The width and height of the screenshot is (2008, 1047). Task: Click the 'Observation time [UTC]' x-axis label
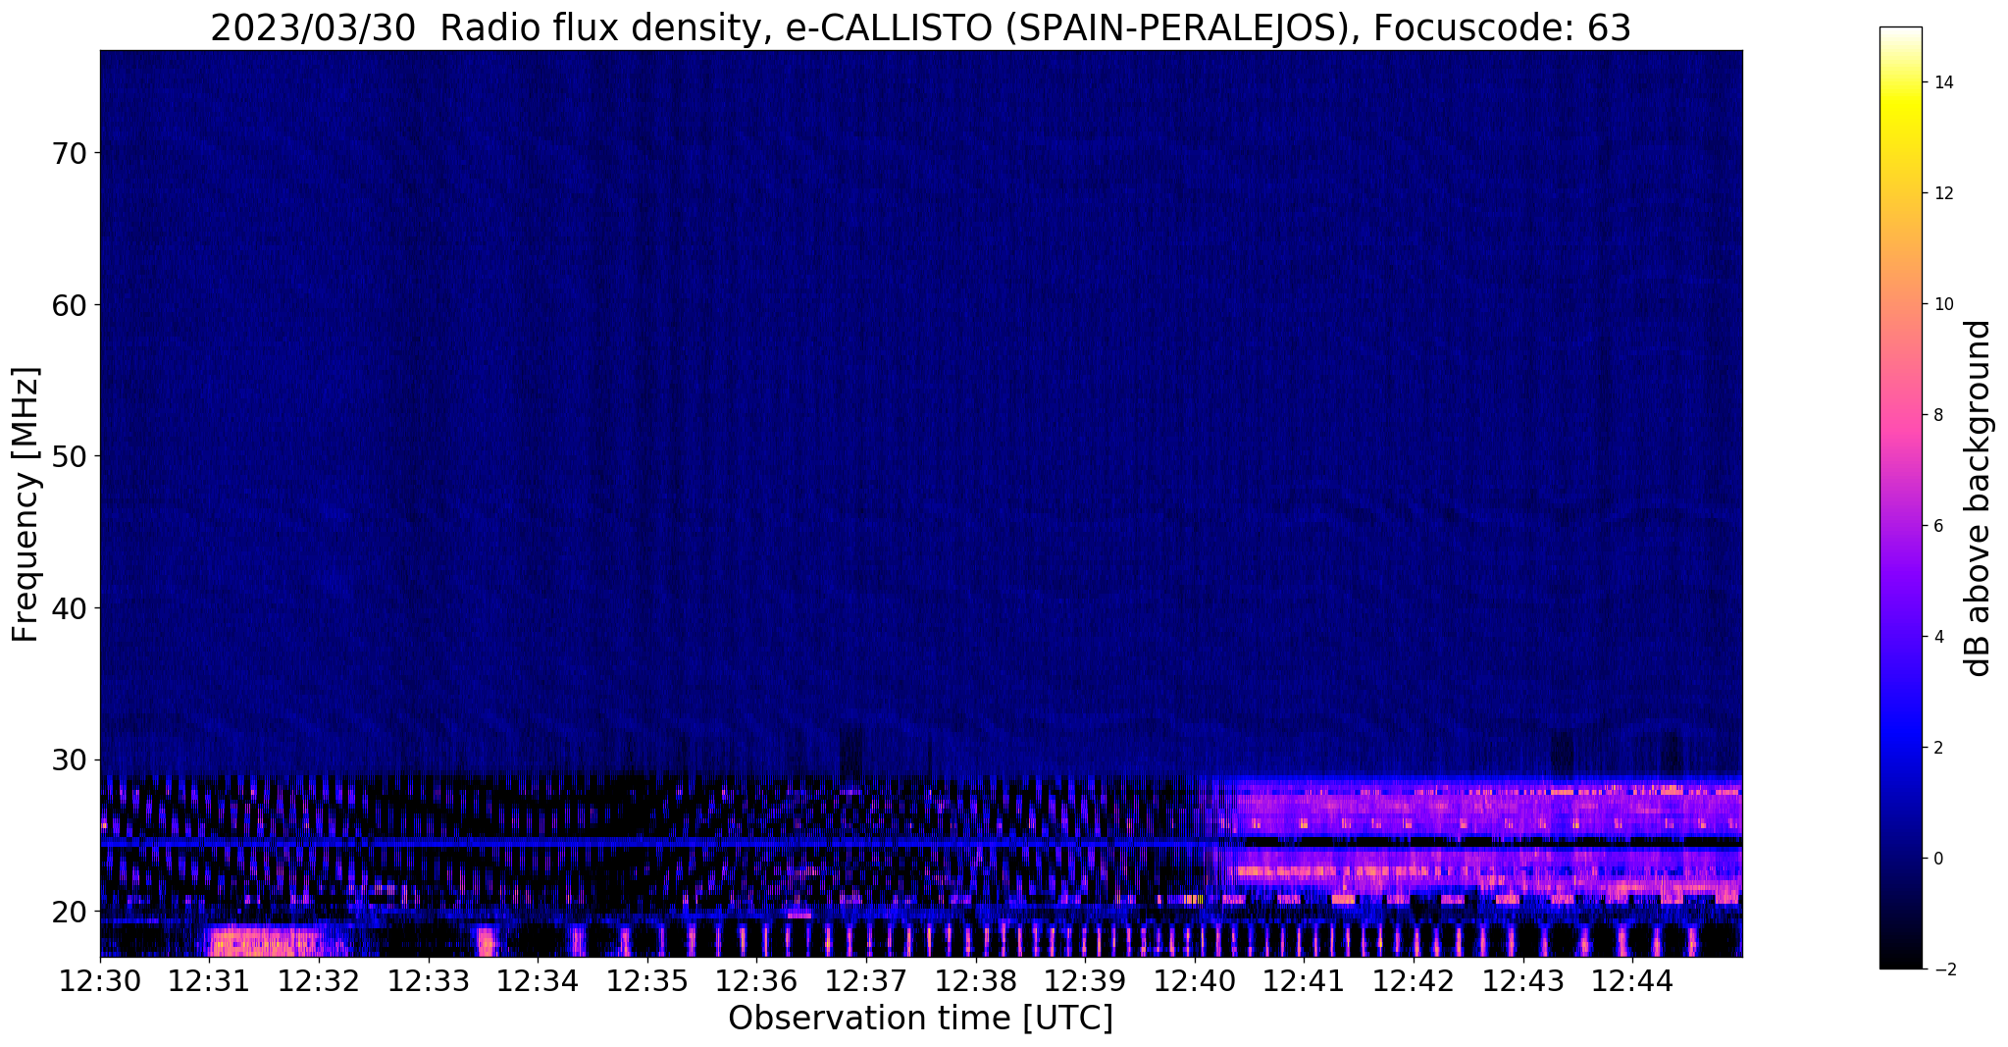920,1018
